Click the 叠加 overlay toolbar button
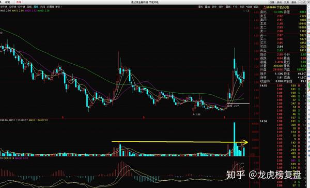This screenshot has width=310, height=188. click(x=207, y=7)
